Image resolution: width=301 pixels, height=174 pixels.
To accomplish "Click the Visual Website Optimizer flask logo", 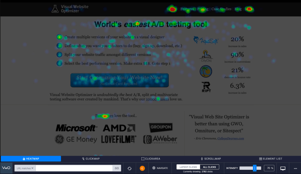I will [x=55, y=9].
